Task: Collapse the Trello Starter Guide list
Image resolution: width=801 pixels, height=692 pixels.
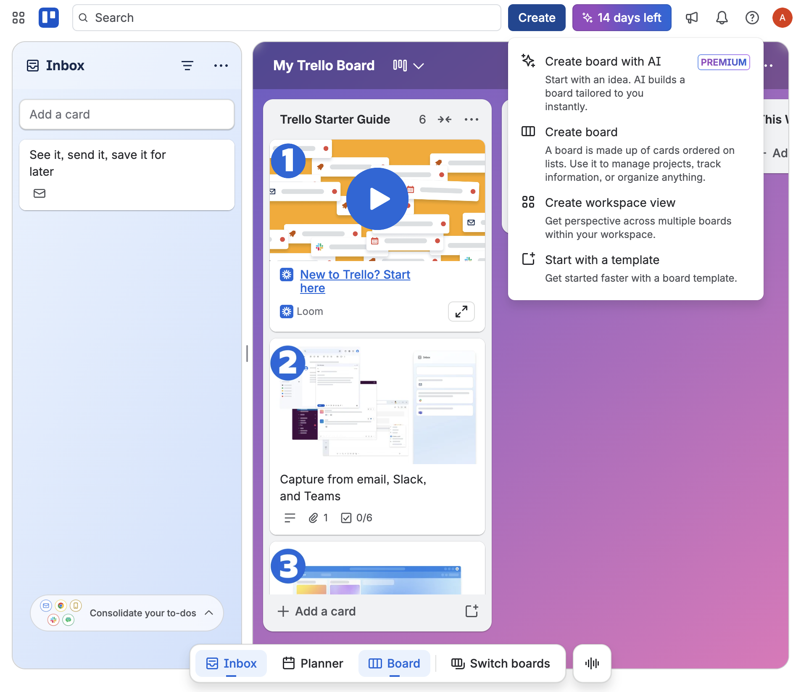Action: (445, 119)
